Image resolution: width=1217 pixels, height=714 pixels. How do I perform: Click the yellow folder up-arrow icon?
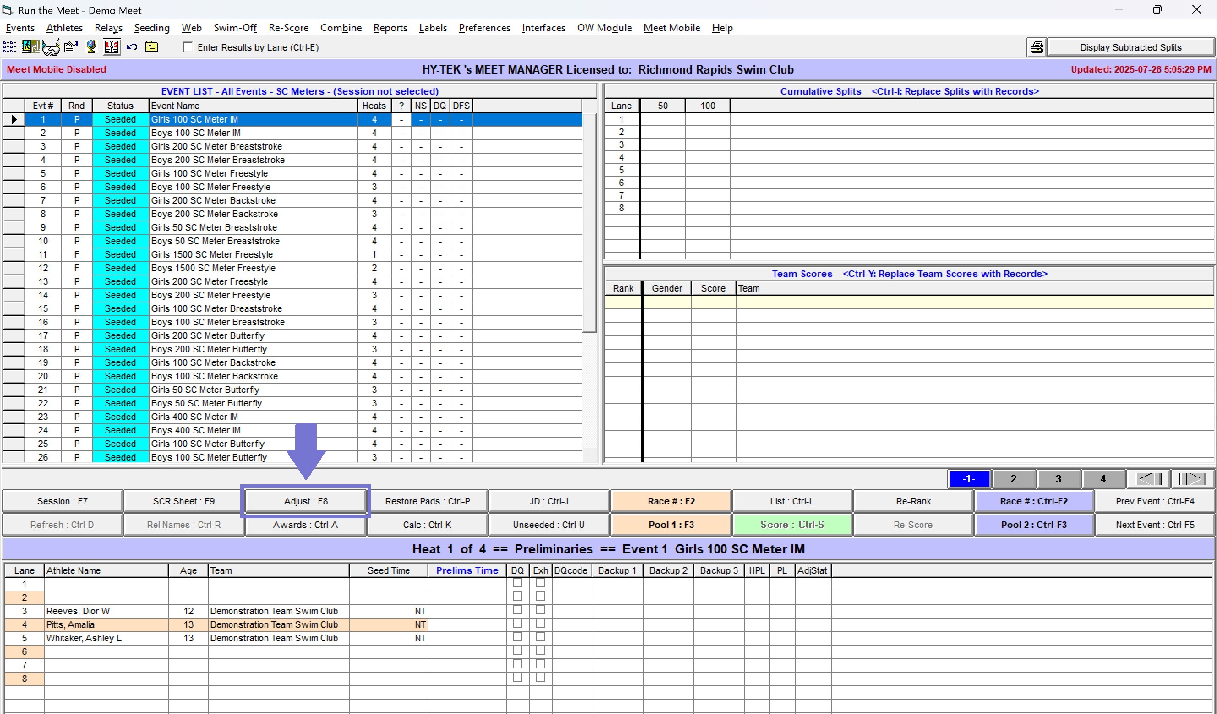click(x=152, y=47)
